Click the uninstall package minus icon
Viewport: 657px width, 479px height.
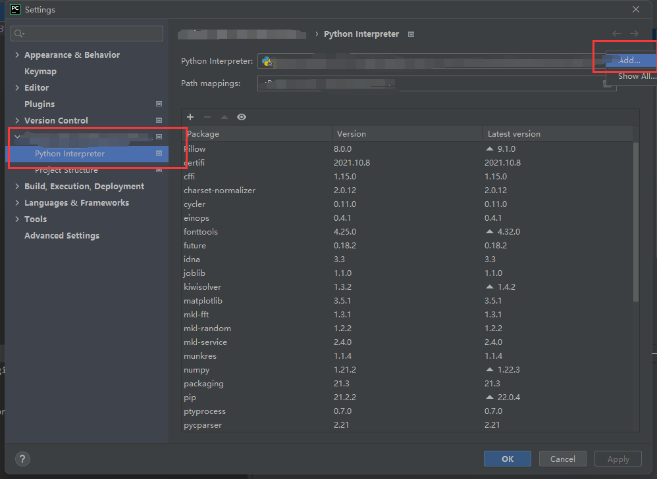(207, 117)
